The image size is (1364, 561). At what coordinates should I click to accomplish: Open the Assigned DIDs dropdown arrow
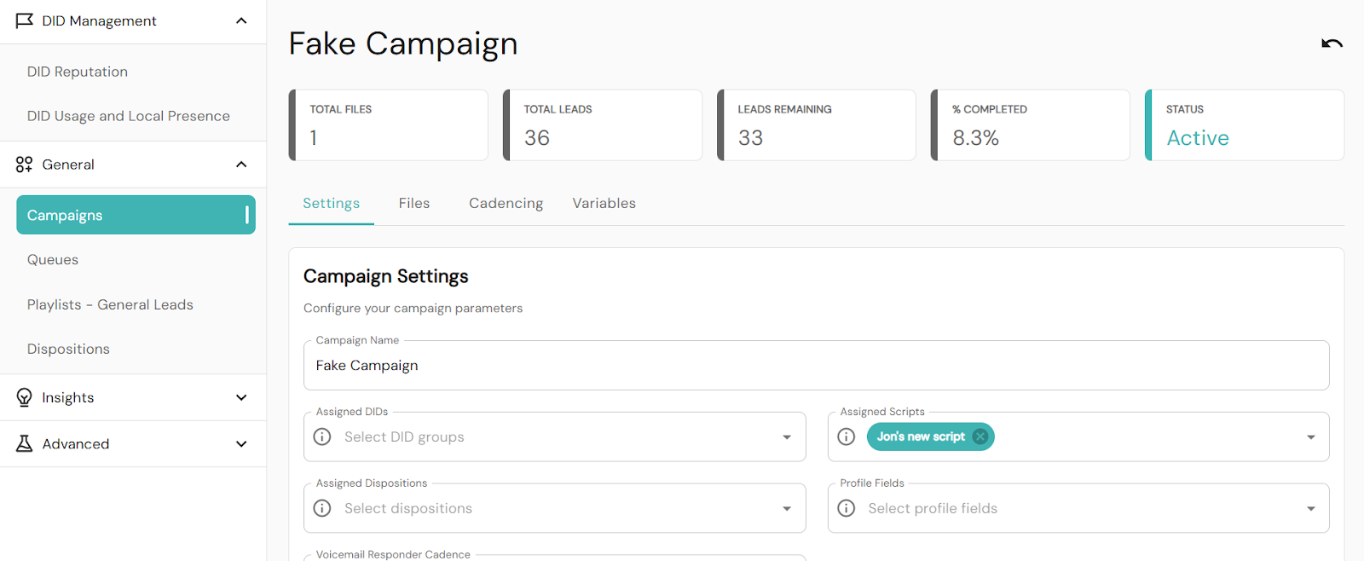point(787,437)
